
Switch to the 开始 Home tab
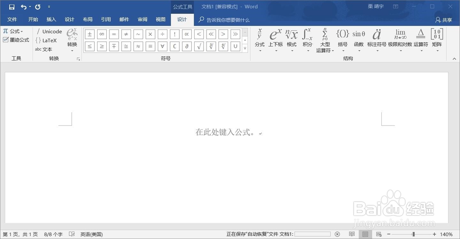coord(33,19)
